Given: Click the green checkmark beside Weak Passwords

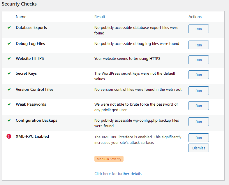Looking at the screenshot, I should click(9, 104).
